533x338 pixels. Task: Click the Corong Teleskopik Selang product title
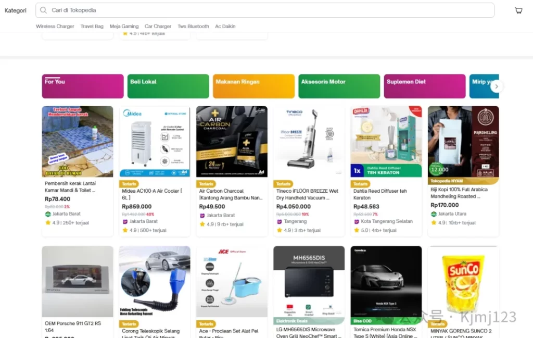(150, 333)
